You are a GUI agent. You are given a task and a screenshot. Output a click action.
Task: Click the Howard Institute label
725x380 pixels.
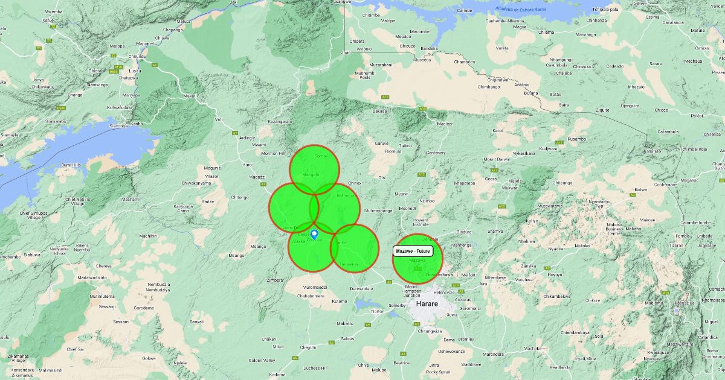click(x=420, y=223)
